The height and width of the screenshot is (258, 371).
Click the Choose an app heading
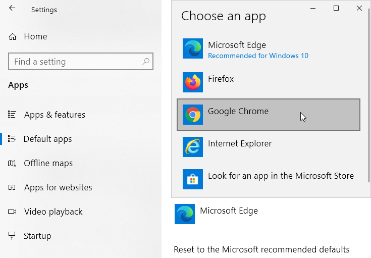(x=223, y=16)
